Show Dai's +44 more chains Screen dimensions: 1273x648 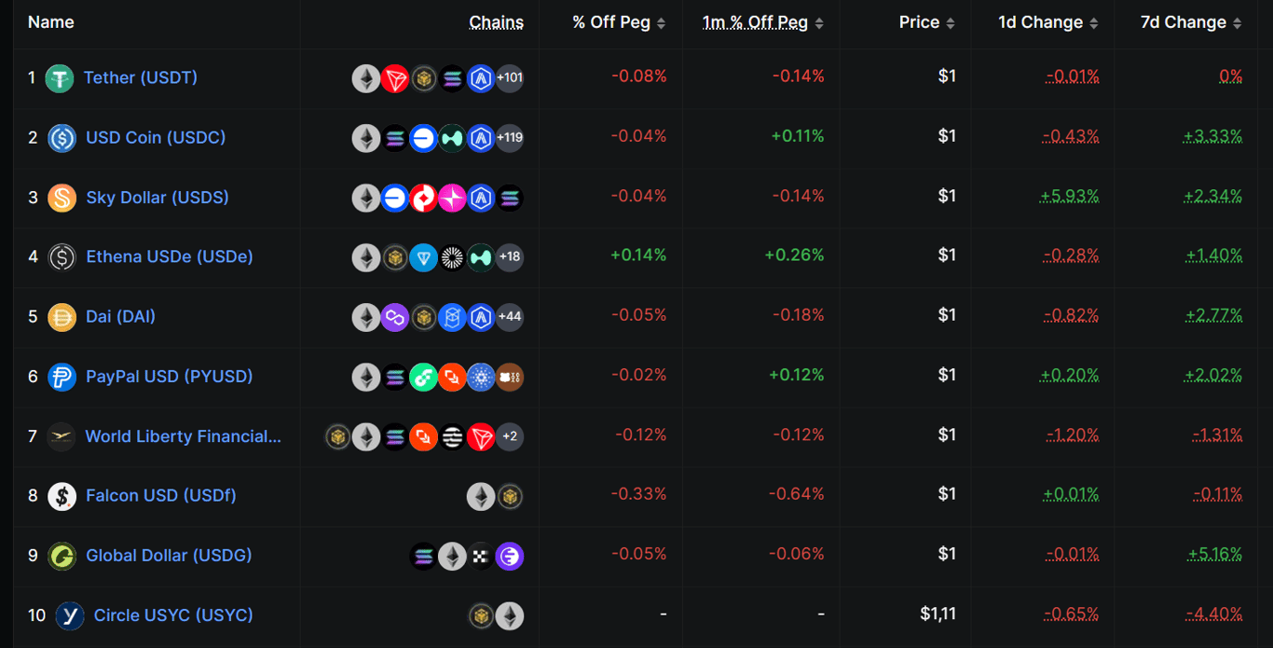(x=509, y=317)
